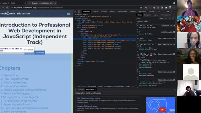
Task: Select the Event Listeners sidebar tab
Action: click(x=166, y=15)
